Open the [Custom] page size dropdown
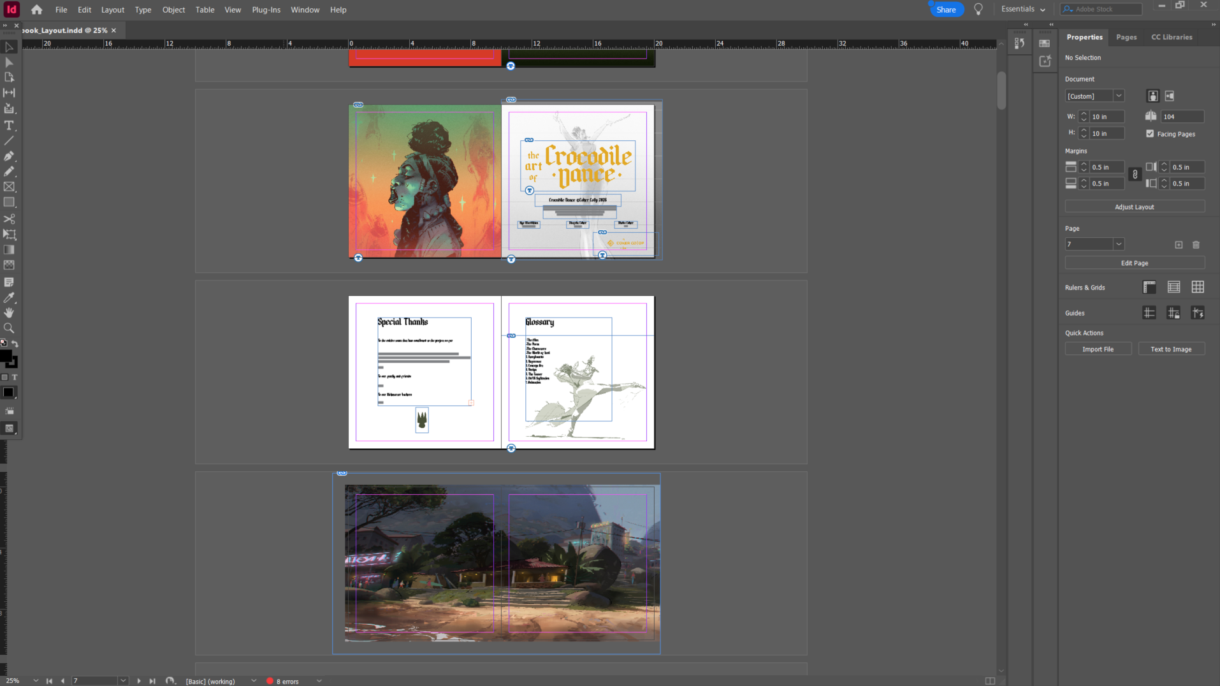Image resolution: width=1220 pixels, height=686 pixels. tap(1119, 96)
